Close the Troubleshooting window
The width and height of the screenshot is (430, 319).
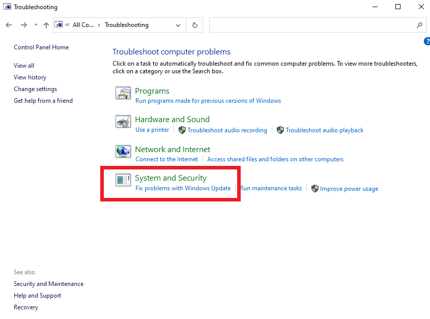click(421, 7)
